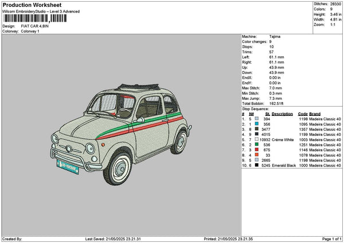Select the Max Stitch value '7.0 mm'
The width and height of the screenshot is (344, 243).
pos(276,88)
